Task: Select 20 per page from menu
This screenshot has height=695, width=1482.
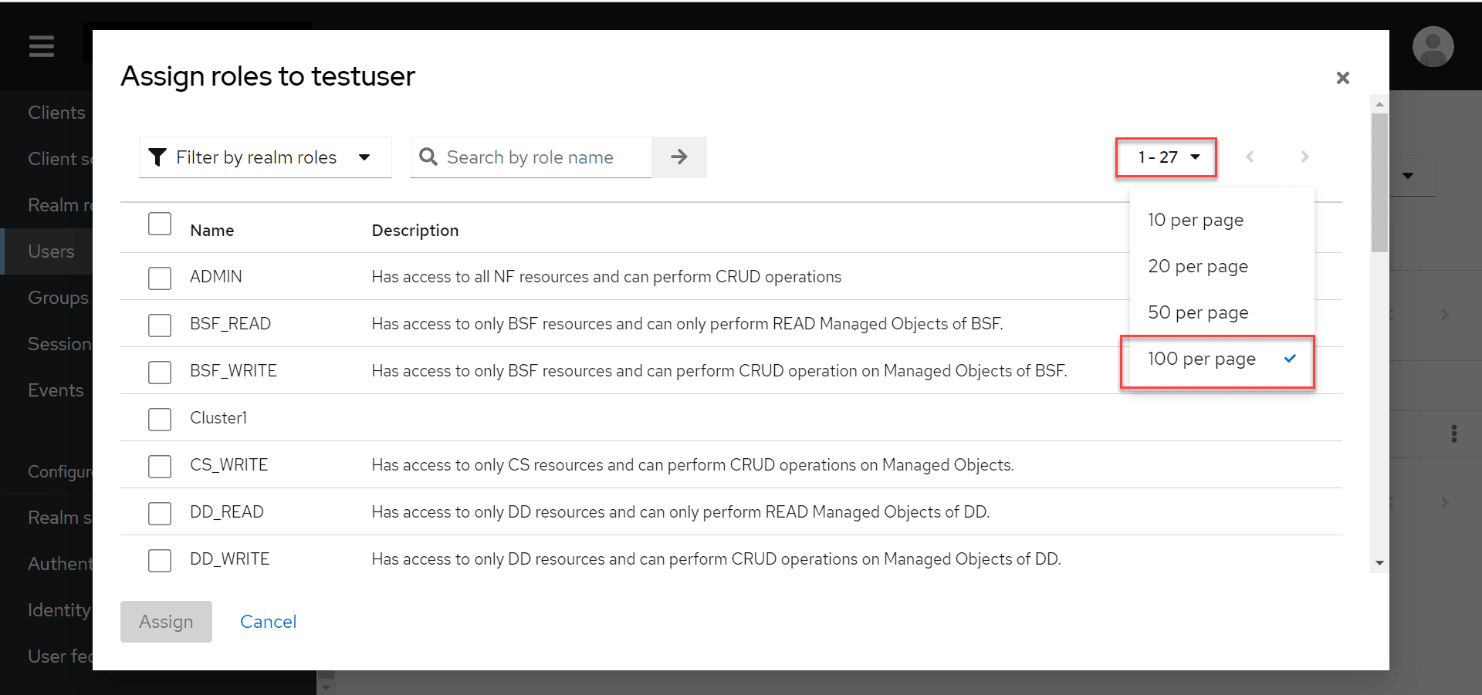Action: pos(1199,265)
